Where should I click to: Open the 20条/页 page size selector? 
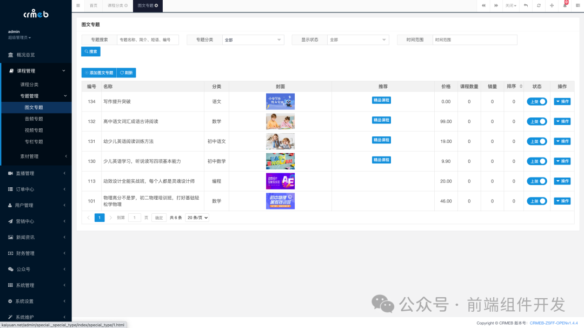click(x=198, y=217)
